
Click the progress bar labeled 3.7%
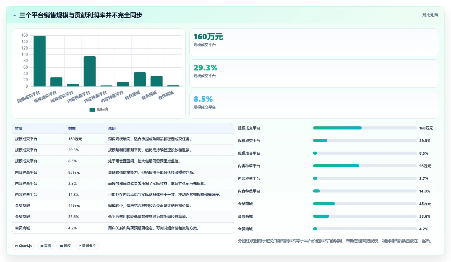[365, 178]
